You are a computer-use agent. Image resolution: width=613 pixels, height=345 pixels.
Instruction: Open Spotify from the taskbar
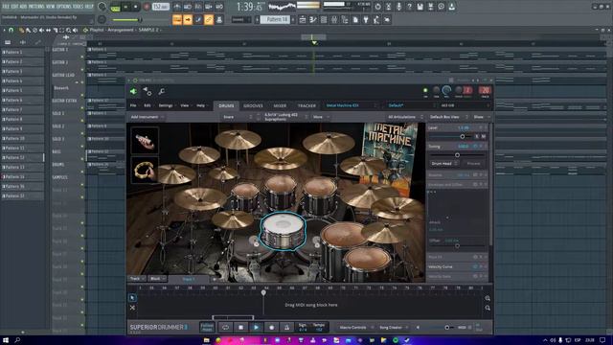[396, 341]
